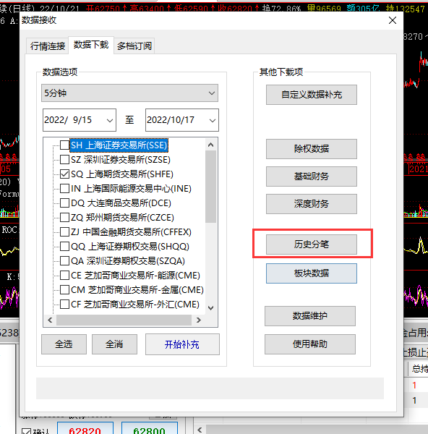Viewport: 428px width, 434px height.
Task: Select the 数据下载 tab
Action: [x=91, y=45]
